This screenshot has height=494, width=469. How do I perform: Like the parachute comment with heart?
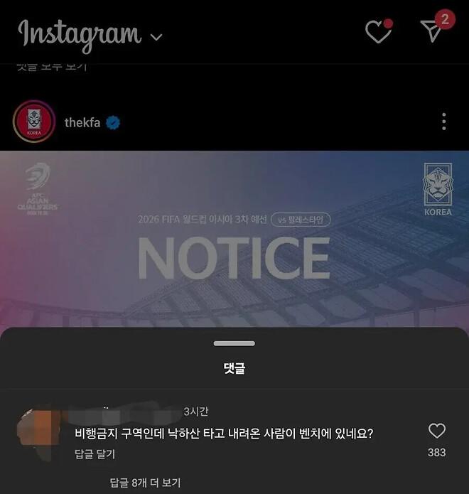pyautogui.click(x=437, y=431)
